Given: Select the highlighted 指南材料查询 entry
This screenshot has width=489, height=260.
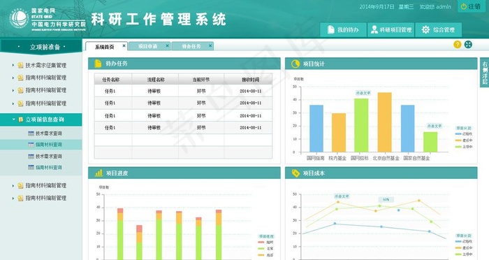Looking at the screenshot, I should (x=41, y=145).
